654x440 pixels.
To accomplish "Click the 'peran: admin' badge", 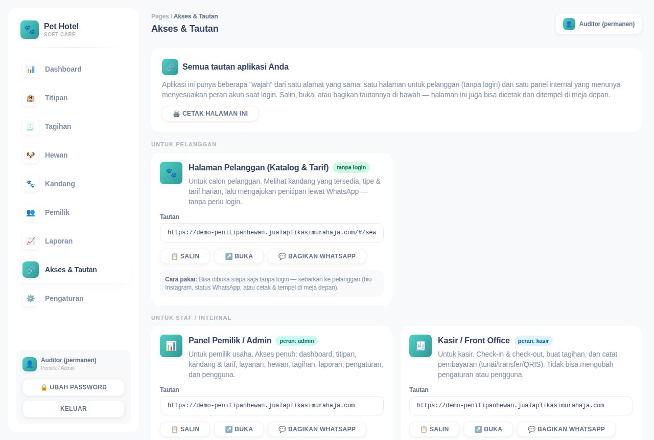I will [x=297, y=341].
